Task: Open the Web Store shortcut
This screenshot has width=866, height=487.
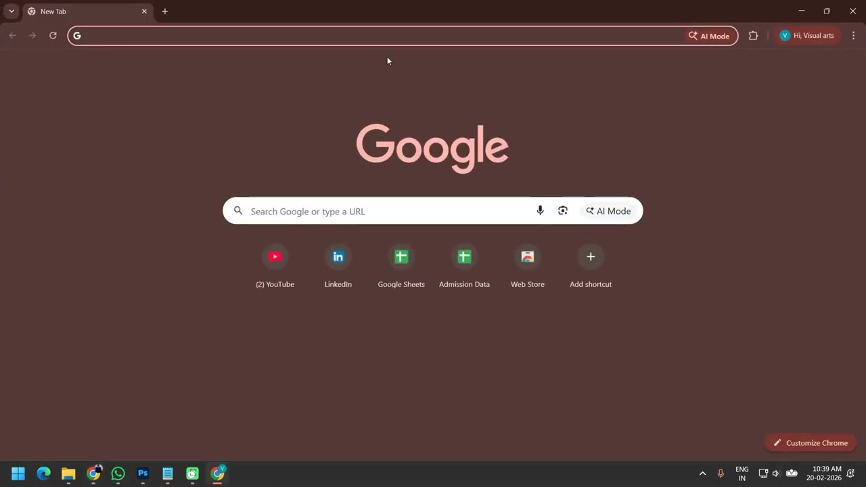Action: click(527, 265)
